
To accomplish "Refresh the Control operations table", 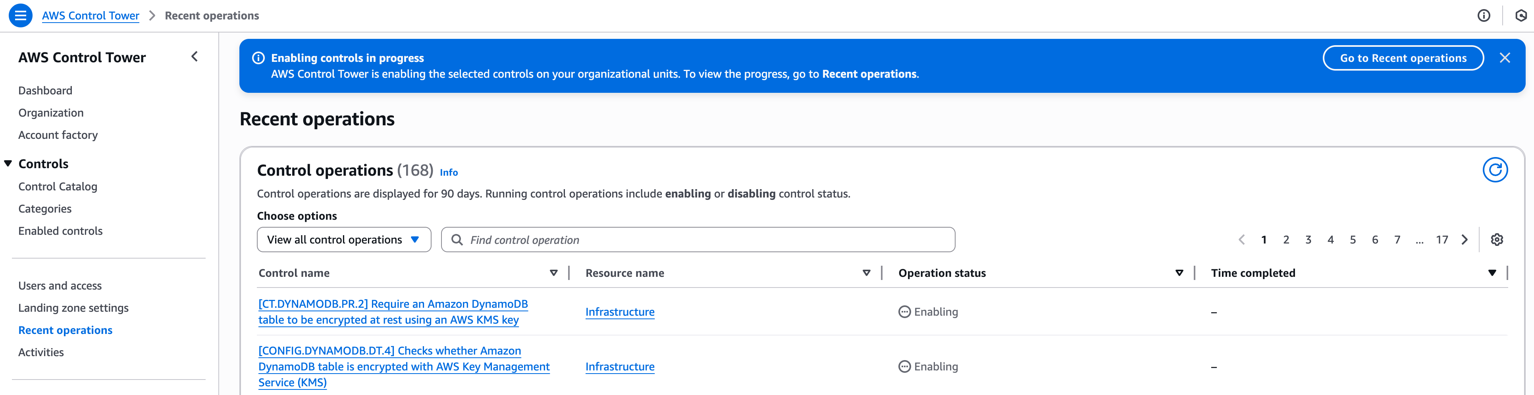I will (x=1495, y=170).
